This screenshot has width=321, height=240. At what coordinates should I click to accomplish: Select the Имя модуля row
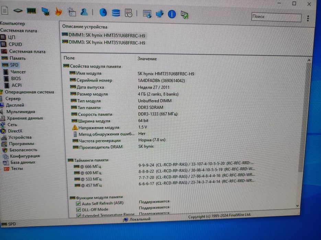[132, 73]
